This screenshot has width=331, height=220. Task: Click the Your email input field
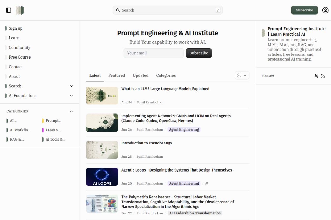click(154, 53)
